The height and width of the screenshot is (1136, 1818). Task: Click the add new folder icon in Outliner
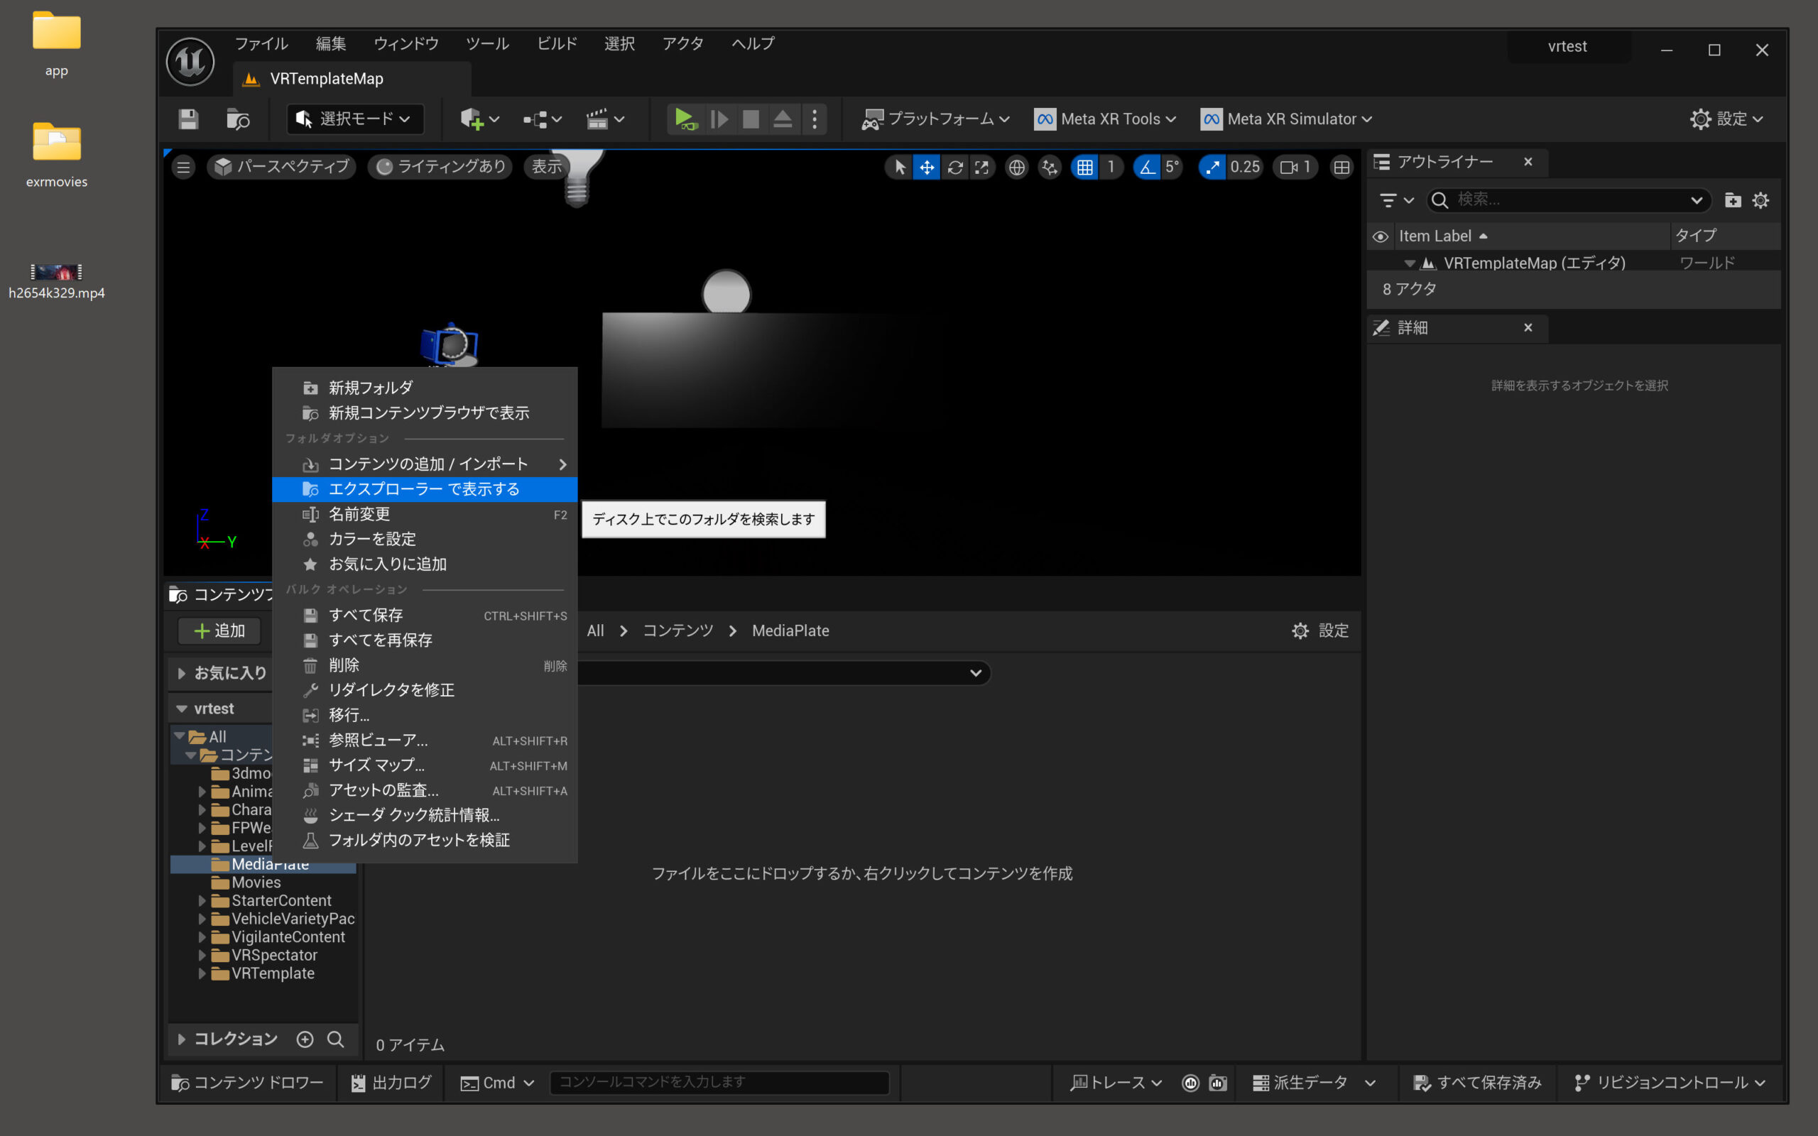point(1732,200)
